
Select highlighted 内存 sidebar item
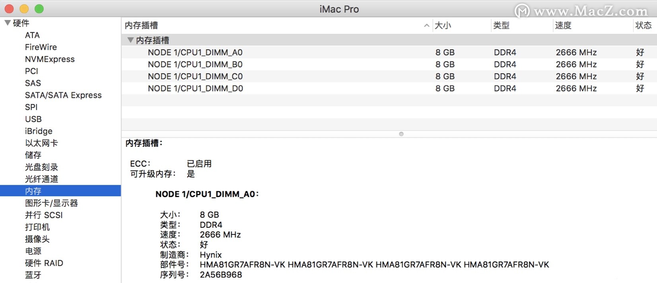60,191
